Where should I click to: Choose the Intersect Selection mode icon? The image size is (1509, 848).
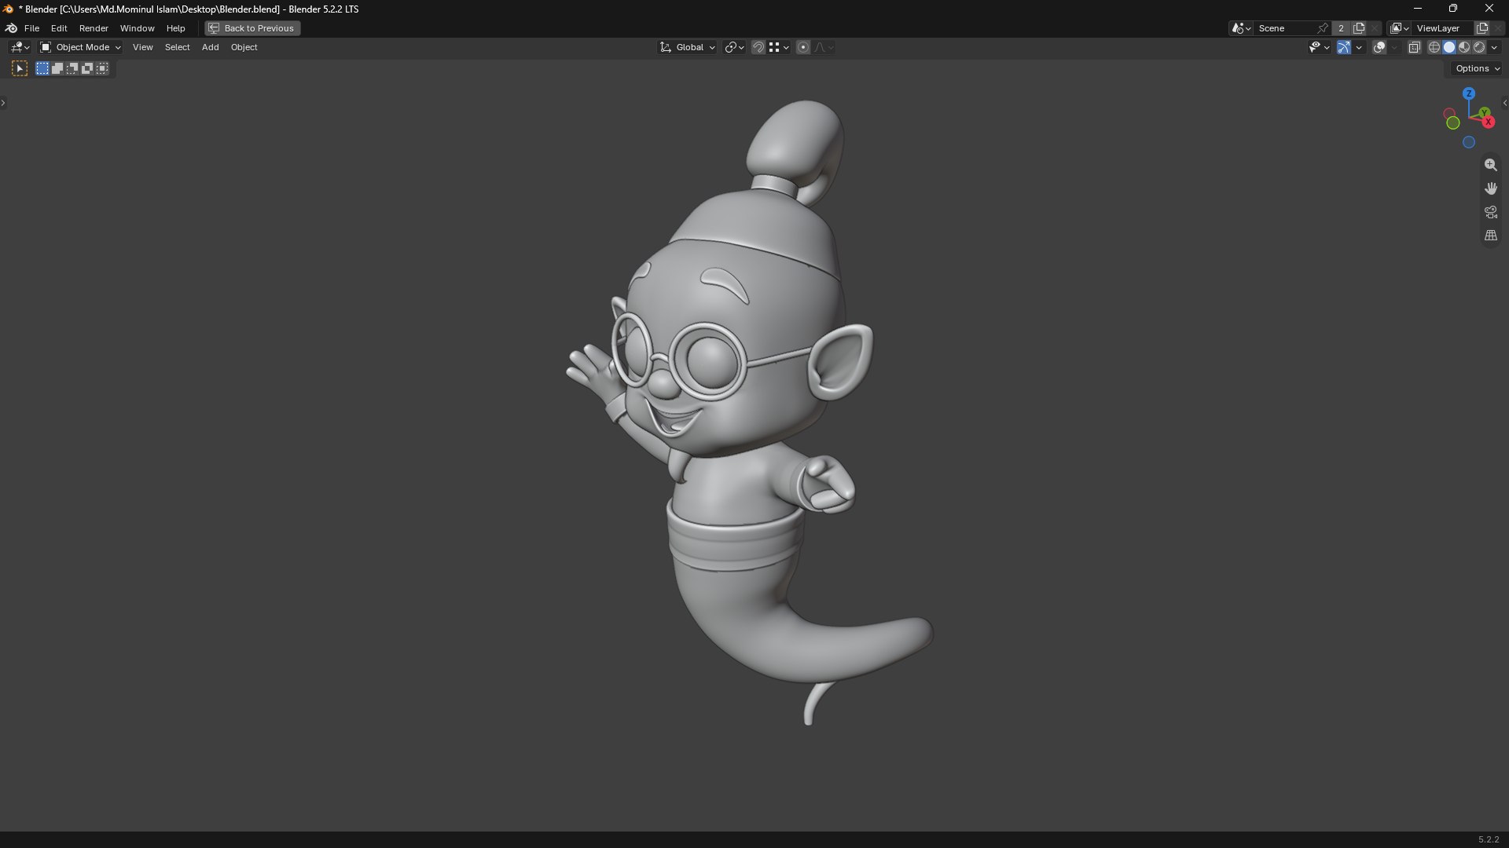pyautogui.click(x=102, y=69)
